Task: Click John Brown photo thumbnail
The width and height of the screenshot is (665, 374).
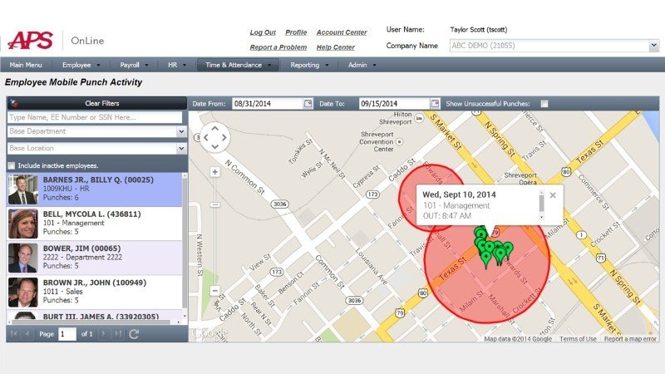Action: (x=23, y=293)
